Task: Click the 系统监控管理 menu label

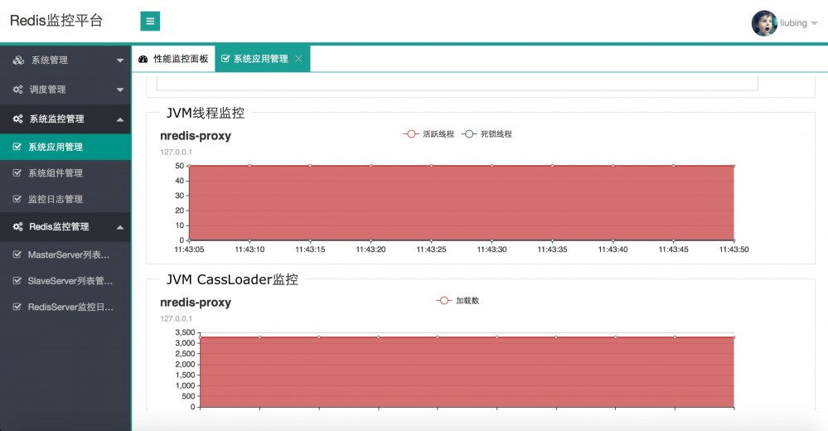Action: (x=57, y=119)
